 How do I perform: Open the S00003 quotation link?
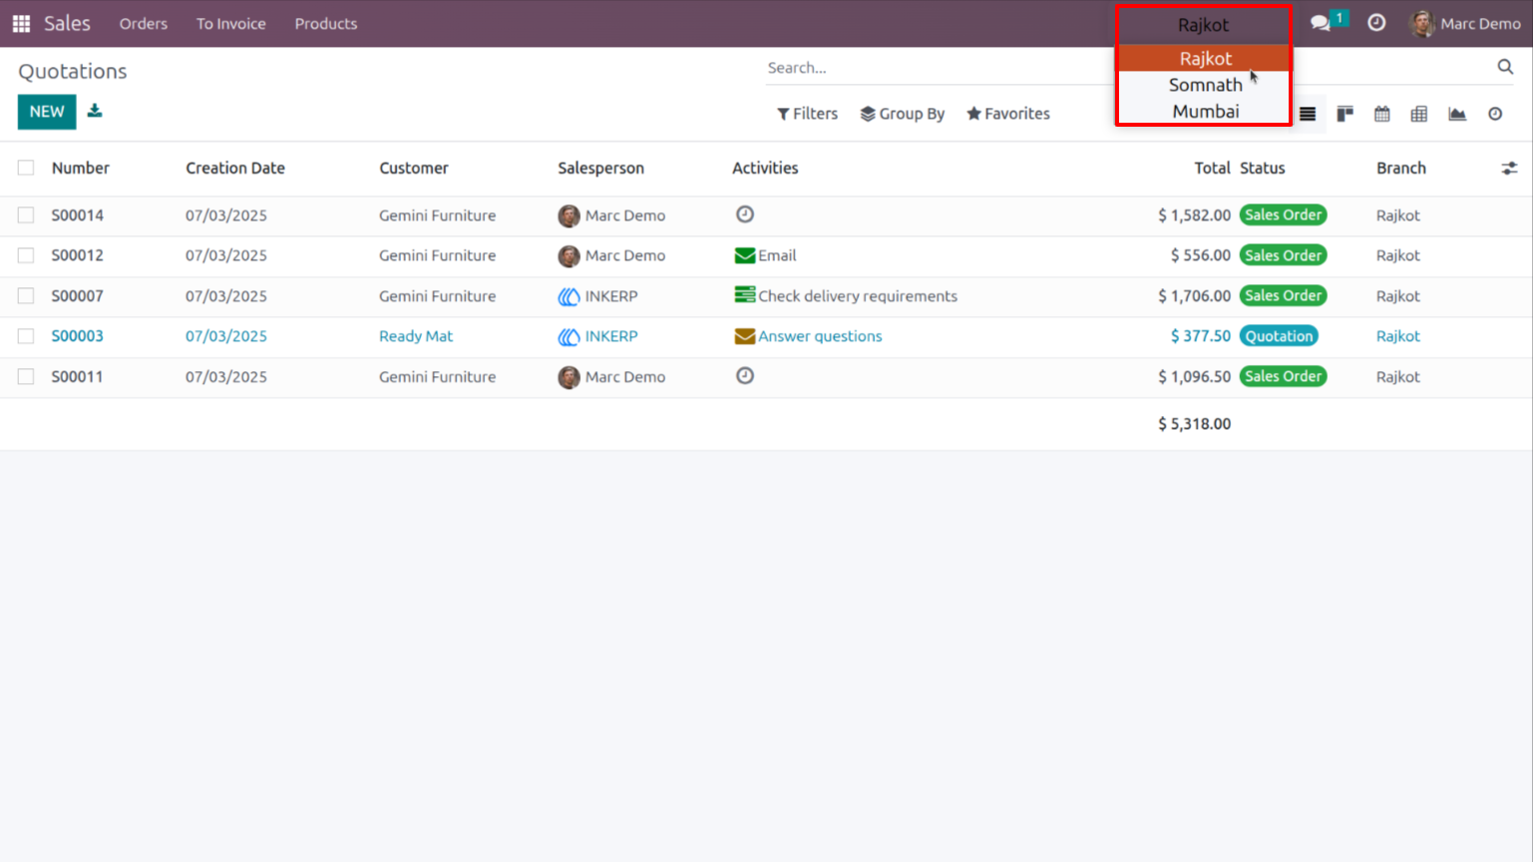click(x=78, y=336)
